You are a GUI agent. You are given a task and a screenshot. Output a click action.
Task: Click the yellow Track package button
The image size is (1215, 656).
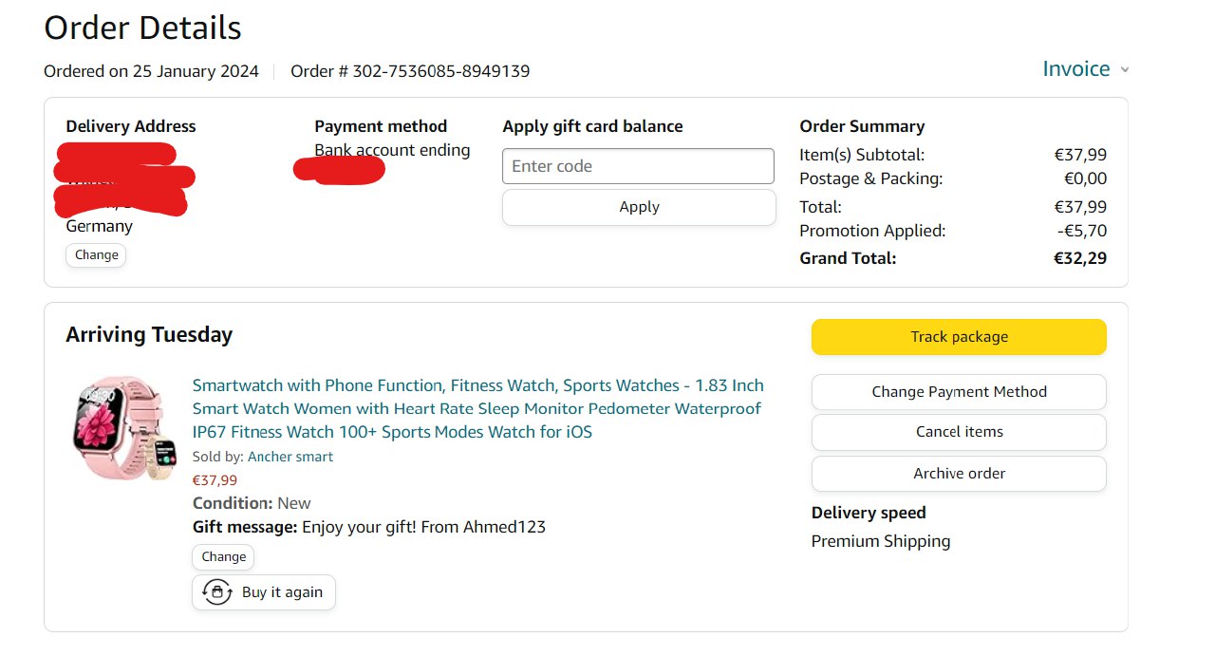click(959, 337)
